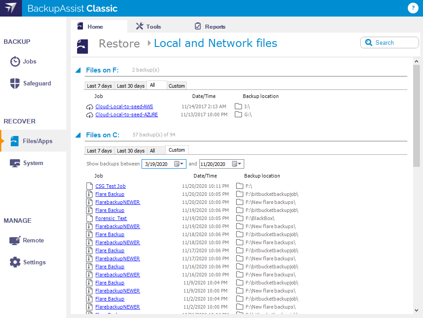Open the Remote management icon

click(15, 240)
